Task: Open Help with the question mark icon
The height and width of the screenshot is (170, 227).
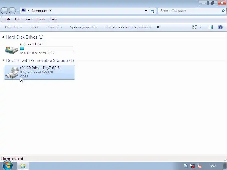Action: point(220,27)
